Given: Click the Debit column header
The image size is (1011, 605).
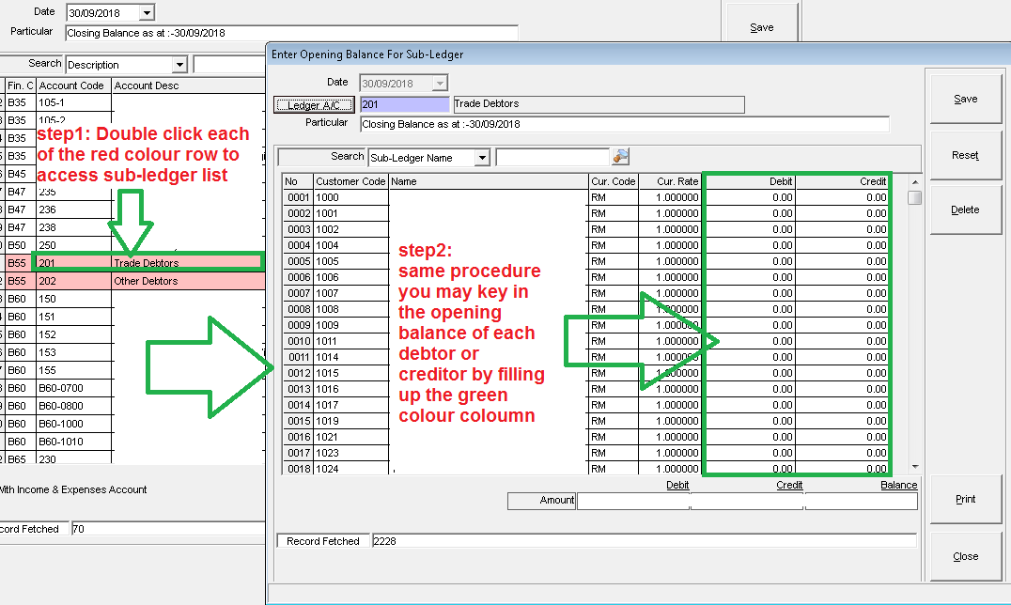Looking at the screenshot, I should pos(751,181).
